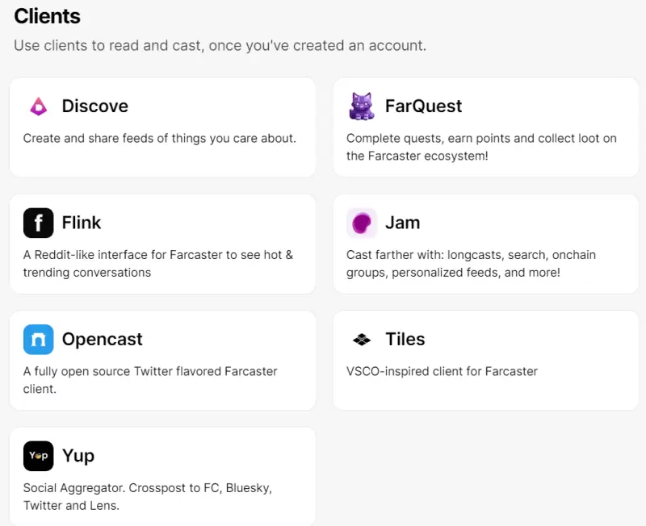
Task: Select the Yup client heading
Action: point(78,456)
